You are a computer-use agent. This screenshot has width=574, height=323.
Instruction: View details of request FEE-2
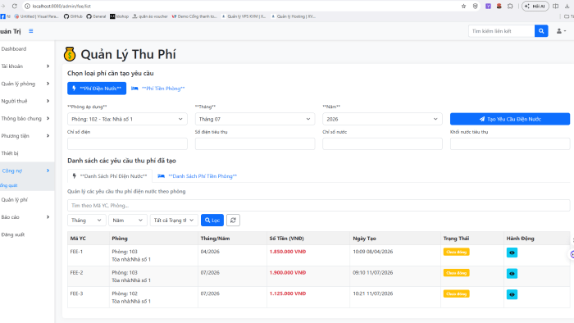pos(512,273)
